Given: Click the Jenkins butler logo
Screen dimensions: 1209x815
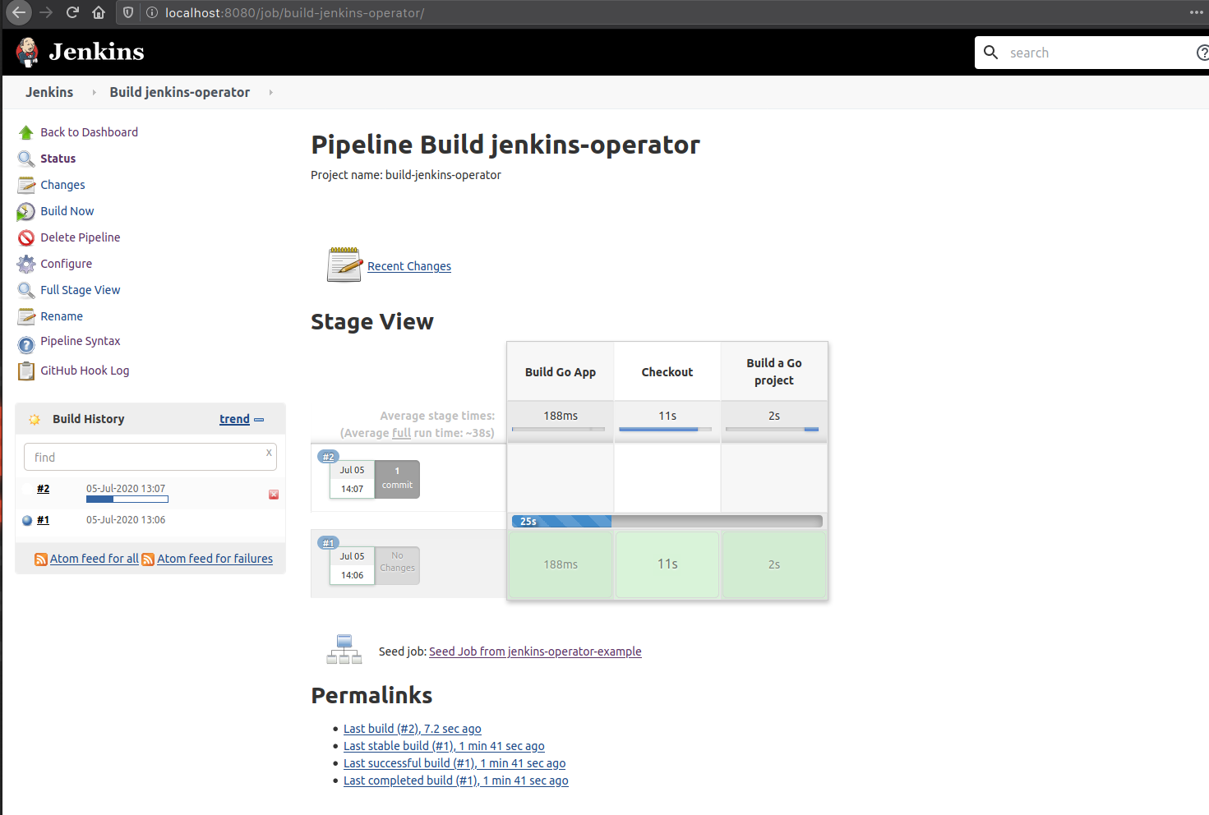Looking at the screenshot, I should (26, 52).
